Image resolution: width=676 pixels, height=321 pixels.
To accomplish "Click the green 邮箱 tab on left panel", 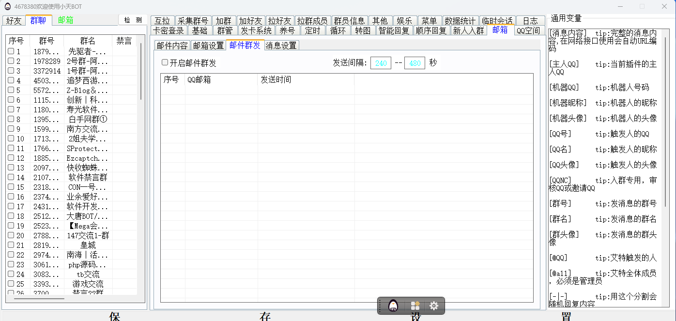I will pyautogui.click(x=65, y=20).
